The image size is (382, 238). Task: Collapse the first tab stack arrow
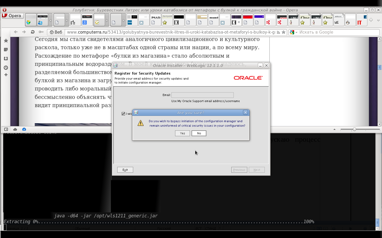point(50,20)
